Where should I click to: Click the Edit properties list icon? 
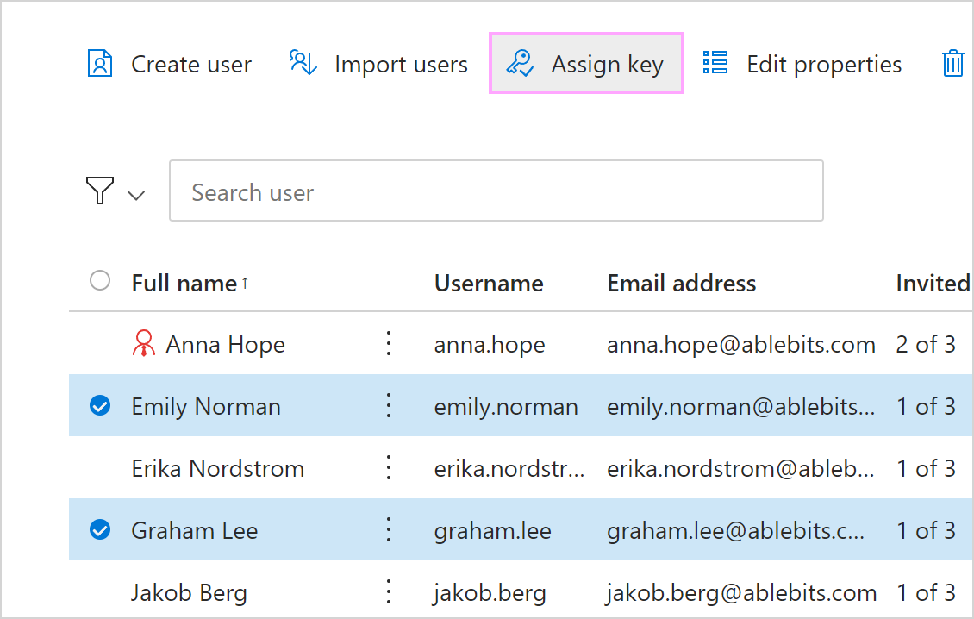[x=715, y=63]
